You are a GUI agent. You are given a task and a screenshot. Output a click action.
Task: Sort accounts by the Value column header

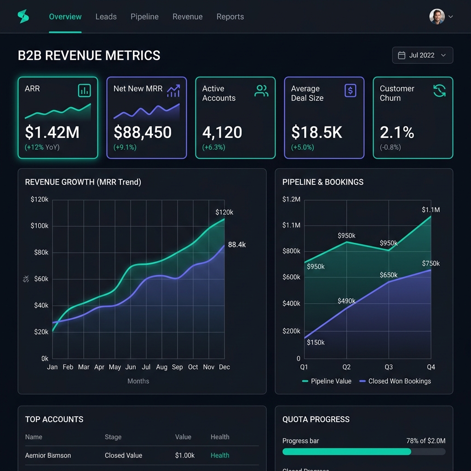tap(183, 437)
